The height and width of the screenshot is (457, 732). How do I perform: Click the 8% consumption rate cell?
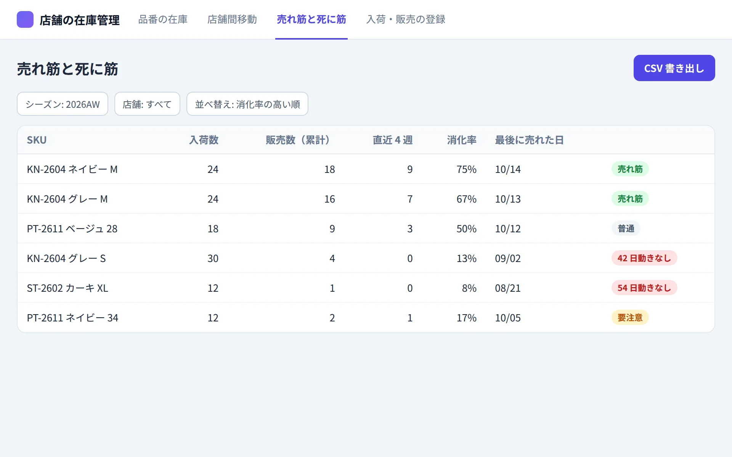tap(469, 288)
